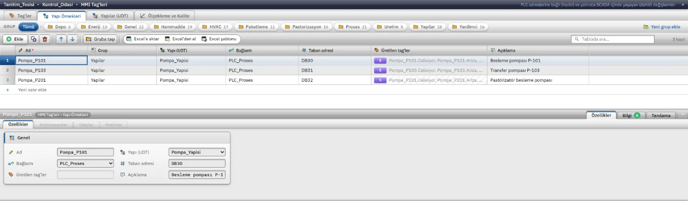Open the Tag'ler tab
688x201 pixels.
(20, 16)
